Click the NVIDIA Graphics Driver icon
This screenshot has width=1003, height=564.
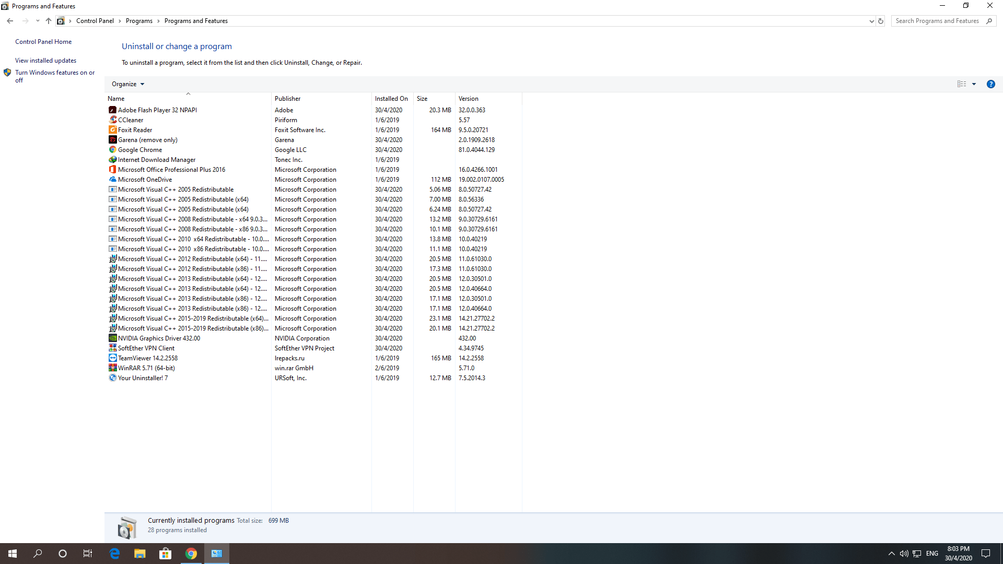click(x=112, y=338)
